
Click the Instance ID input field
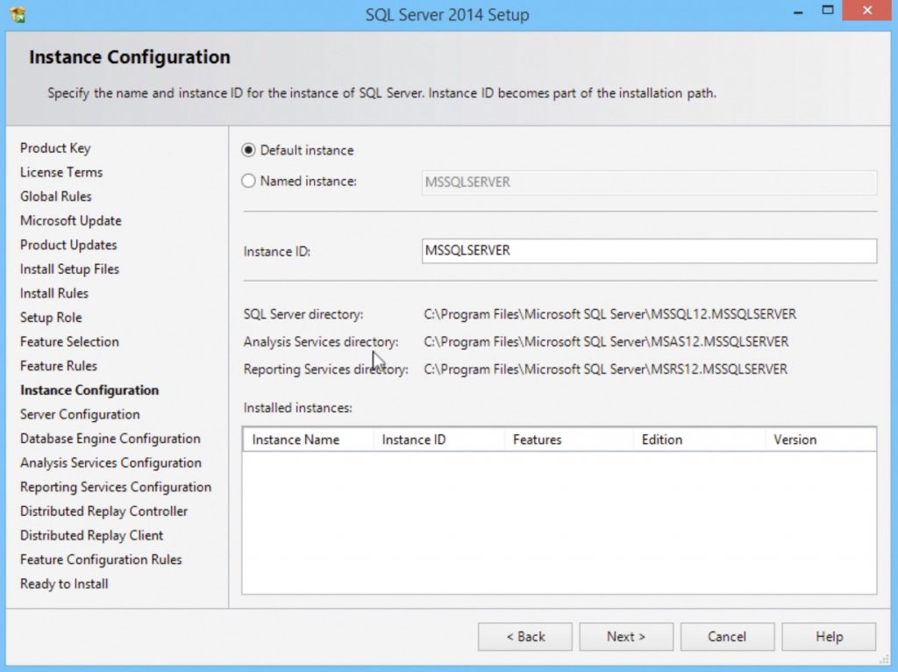pos(649,251)
